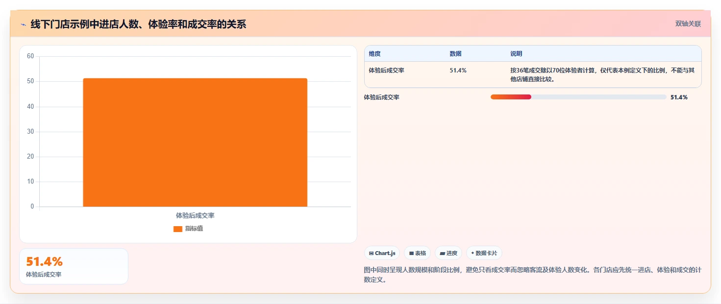The width and height of the screenshot is (721, 304).
Task: Click the lightning icon beside the card title
Action: pos(23,24)
